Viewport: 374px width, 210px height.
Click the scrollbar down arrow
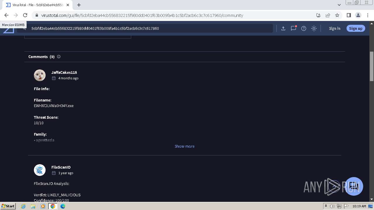coord(372,199)
